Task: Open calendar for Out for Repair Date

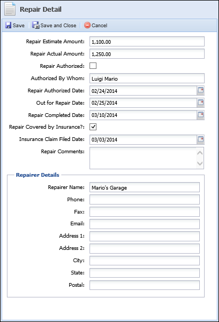Action: click(200, 103)
